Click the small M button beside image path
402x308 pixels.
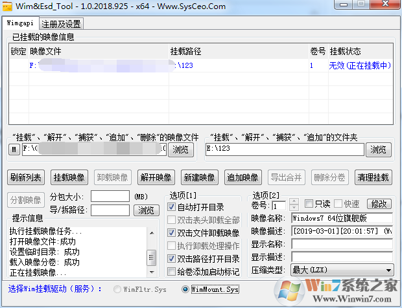point(14,149)
